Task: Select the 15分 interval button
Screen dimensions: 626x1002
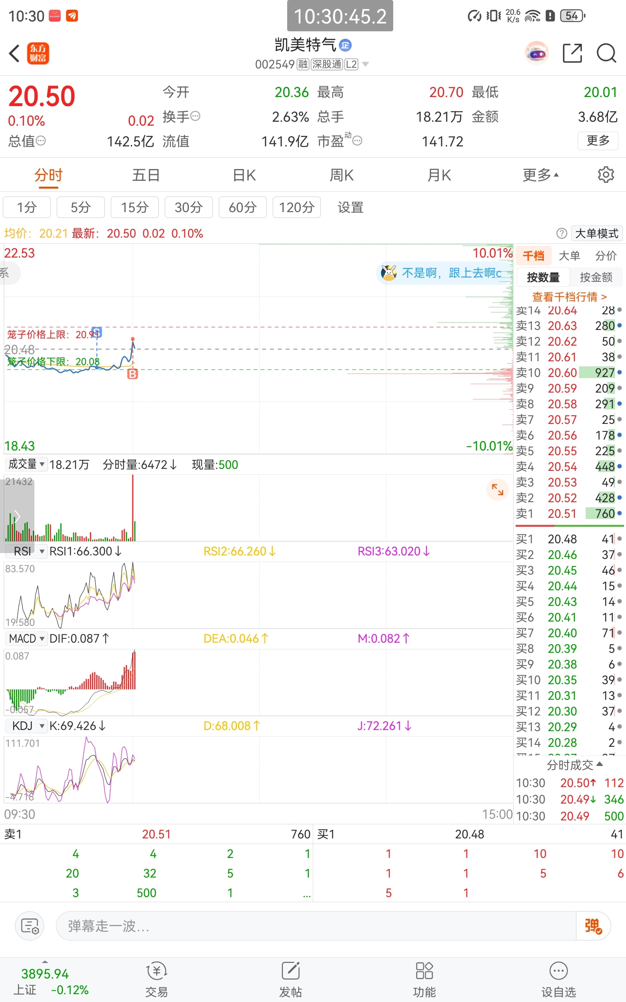Action: 135,207
